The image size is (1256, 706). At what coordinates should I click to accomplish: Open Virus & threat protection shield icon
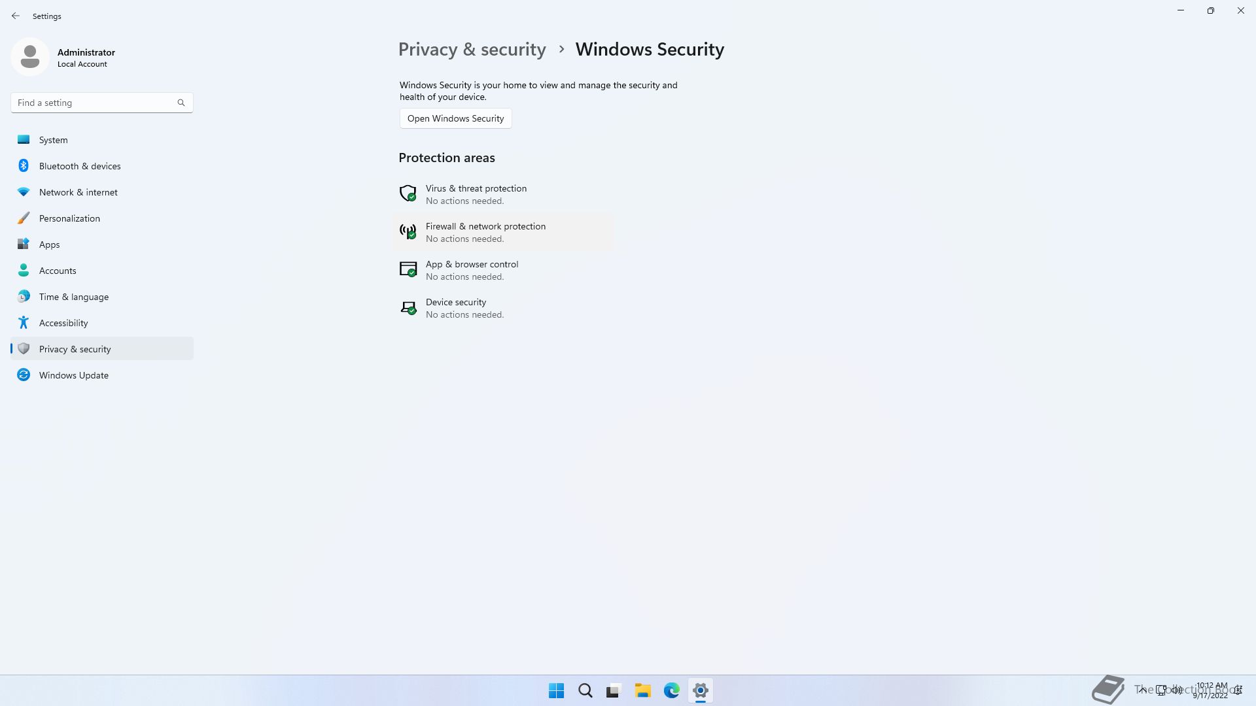point(408,193)
